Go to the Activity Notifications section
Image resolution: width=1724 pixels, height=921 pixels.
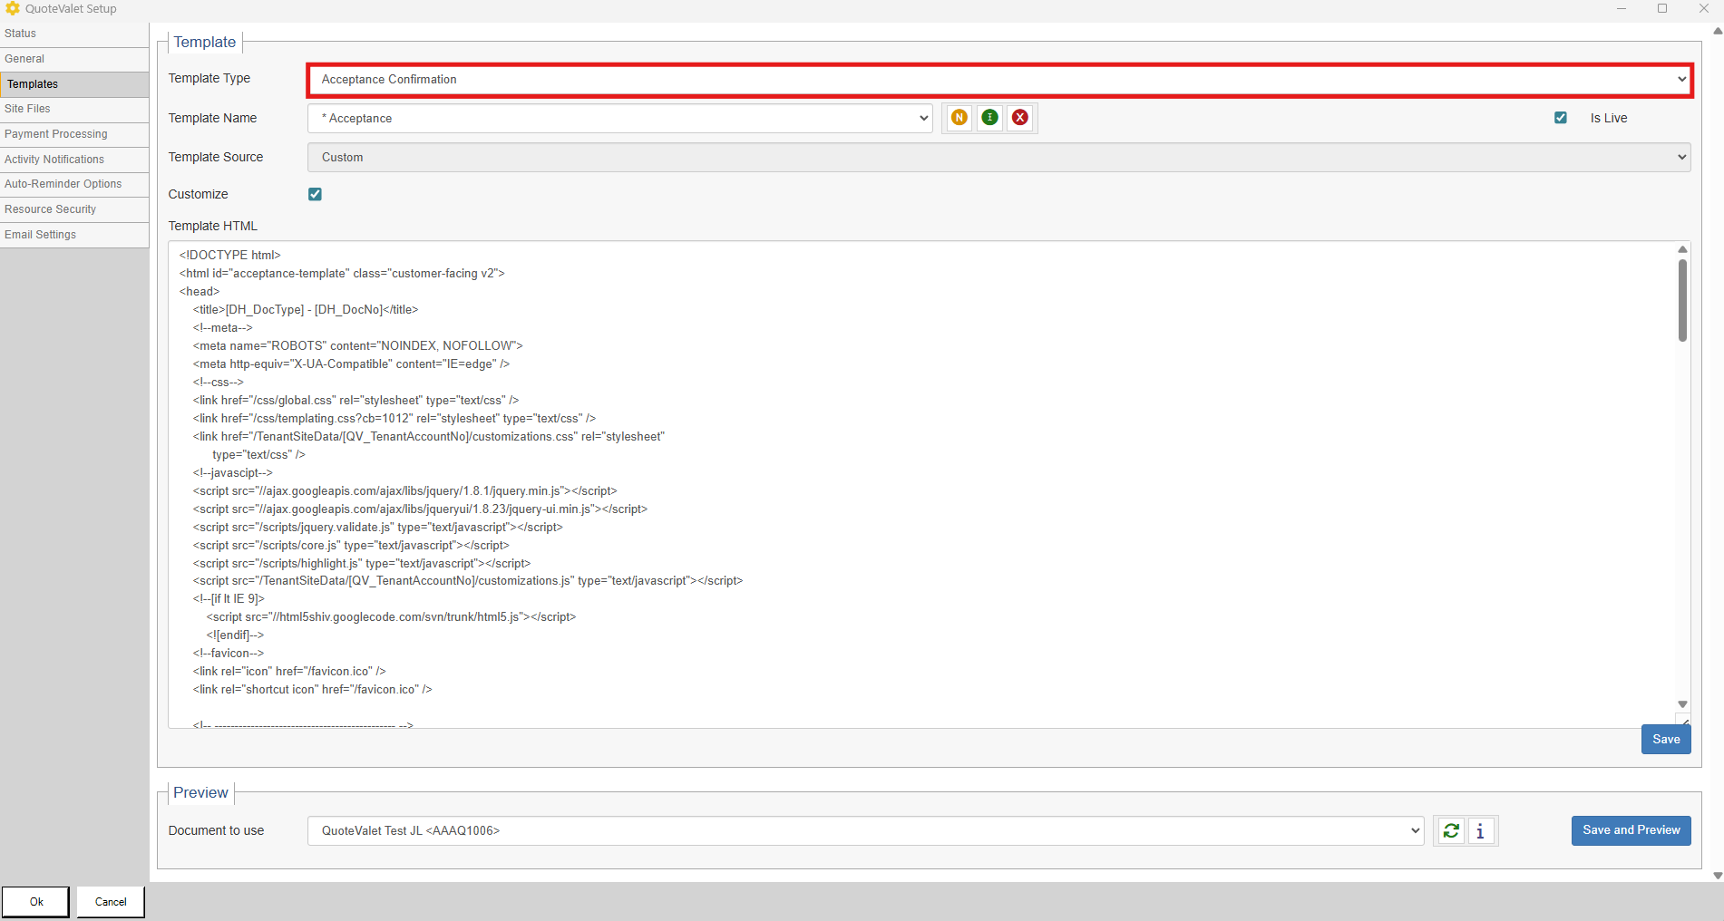[x=54, y=160]
